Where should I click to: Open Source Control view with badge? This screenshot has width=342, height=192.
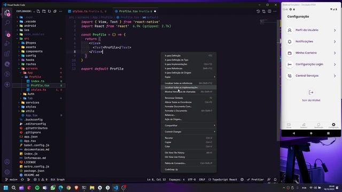pyautogui.click(x=7, y=33)
